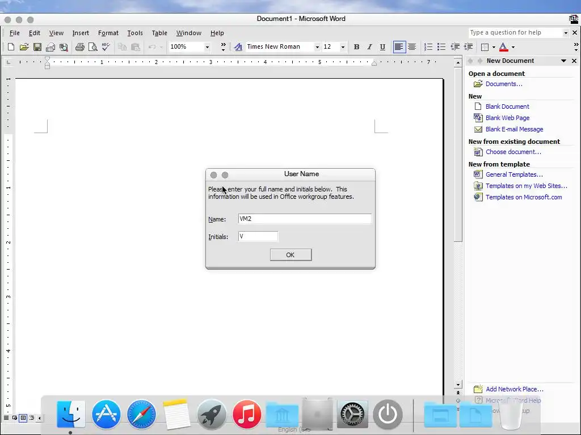The height and width of the screenshot is (435, 581).
Task: Open the Border style dropdown arrow
Action: 494,47
